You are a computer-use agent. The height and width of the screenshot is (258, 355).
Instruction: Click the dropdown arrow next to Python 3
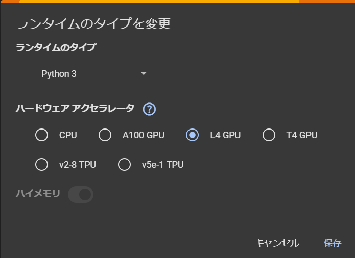(144, 74)
